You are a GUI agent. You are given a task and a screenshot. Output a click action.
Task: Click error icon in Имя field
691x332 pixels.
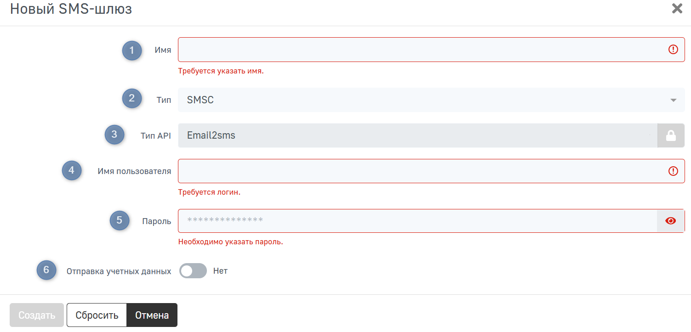(x=673, y=50)
